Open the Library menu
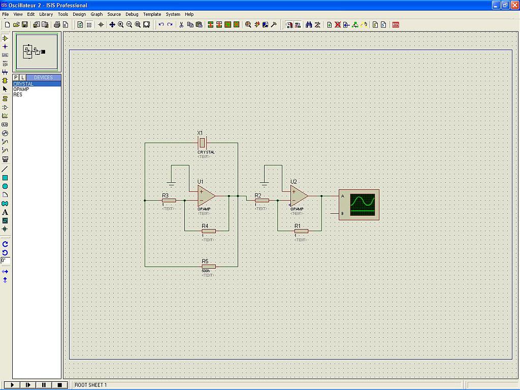Image resolution: width=520 pixels, height=390 pixels. pos(46,14)
